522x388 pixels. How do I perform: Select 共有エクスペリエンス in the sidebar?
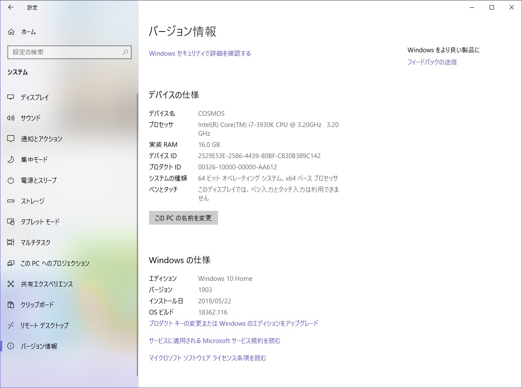coord(69,284)
